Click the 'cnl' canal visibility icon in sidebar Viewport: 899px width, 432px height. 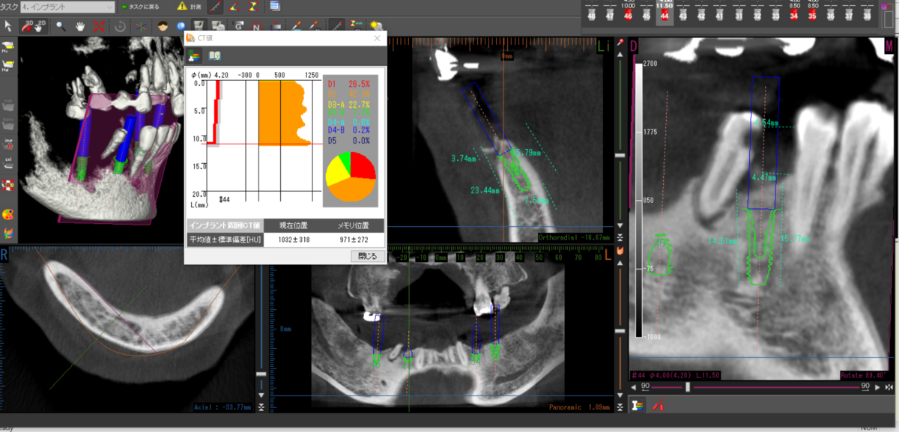[8, 162]
